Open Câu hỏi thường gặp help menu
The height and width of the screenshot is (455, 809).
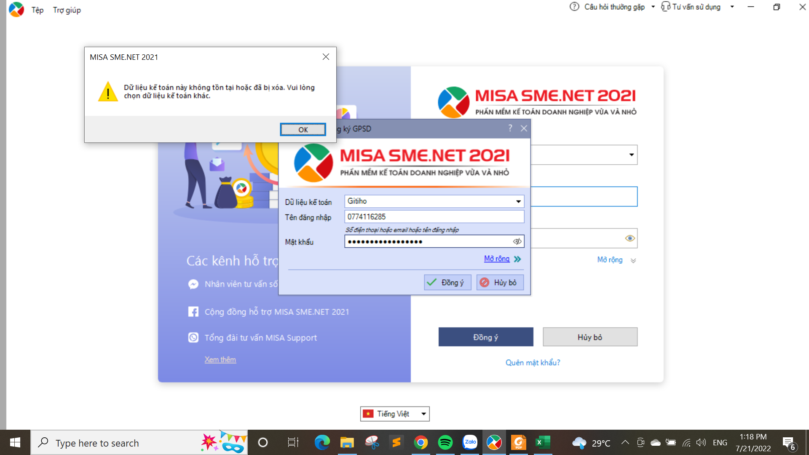point(614,7)
